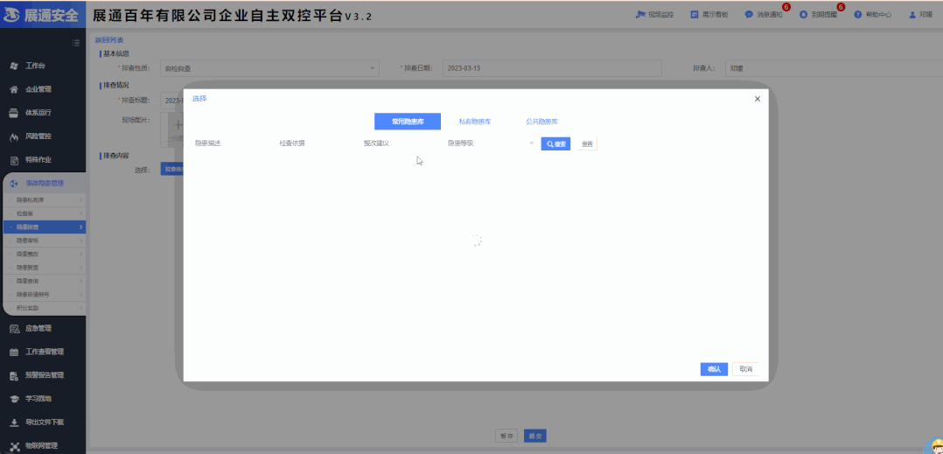The image size is (943, 454).
Task: Click 暂存 button at page bottom
Action: tap(507, 436)
